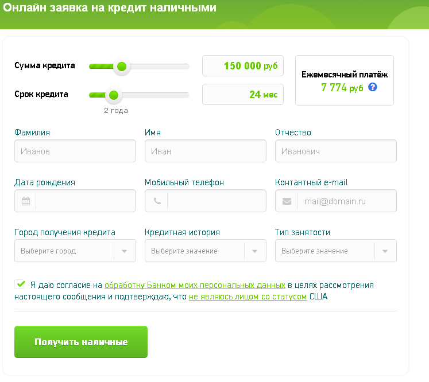Follow the 'не являюсь лицом со статусом' link

[x=248, y=297]
